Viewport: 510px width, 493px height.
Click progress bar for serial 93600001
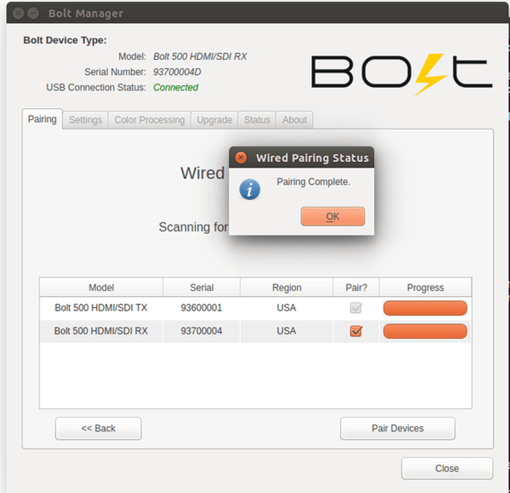pyautogui.click(x=425, y=308)
